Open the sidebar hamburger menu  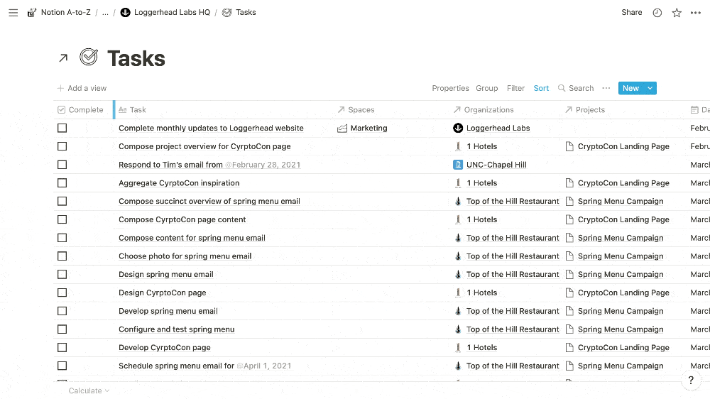13,13
